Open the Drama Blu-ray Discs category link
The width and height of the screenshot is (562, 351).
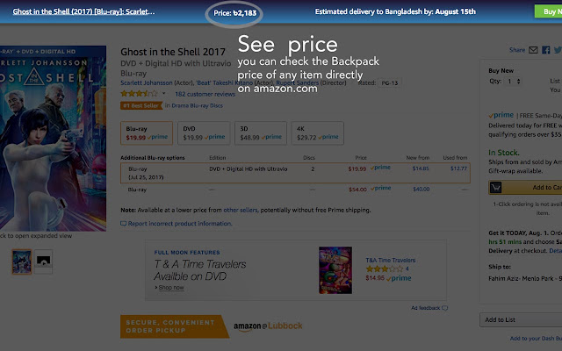tap(193, 106)
